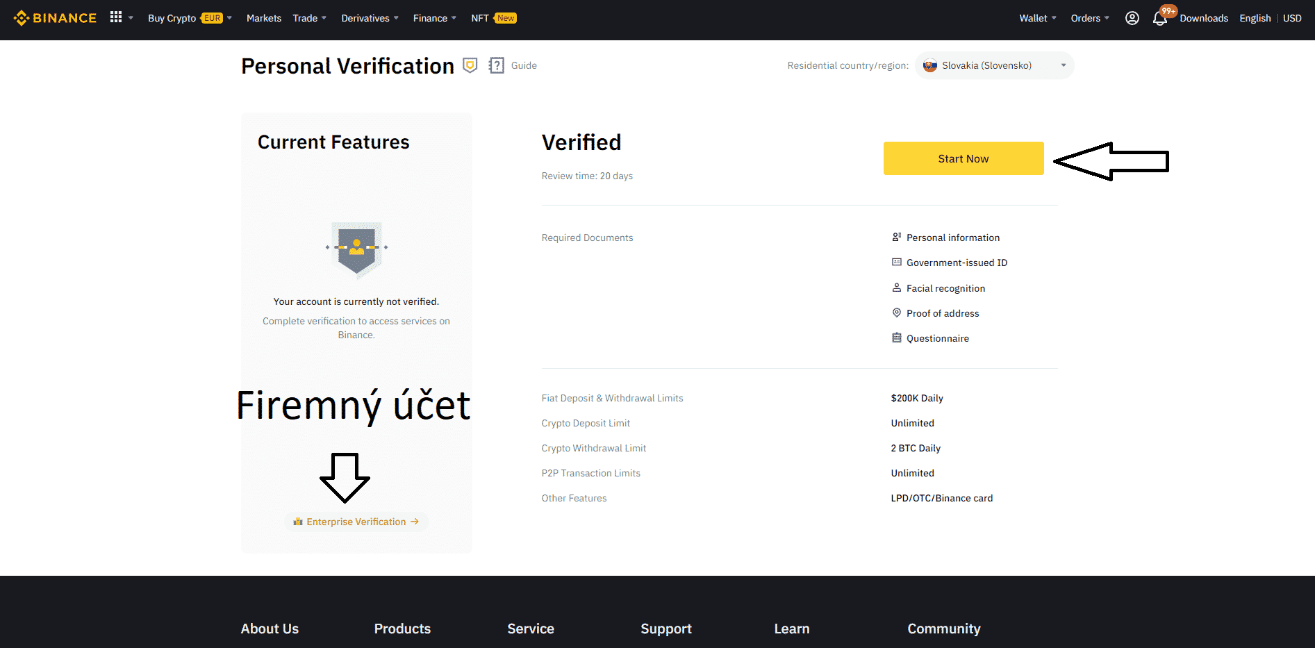The width and height of the screenshot is (1315, 648).
Task: Open the Derivatives menu
Action: 369,18
